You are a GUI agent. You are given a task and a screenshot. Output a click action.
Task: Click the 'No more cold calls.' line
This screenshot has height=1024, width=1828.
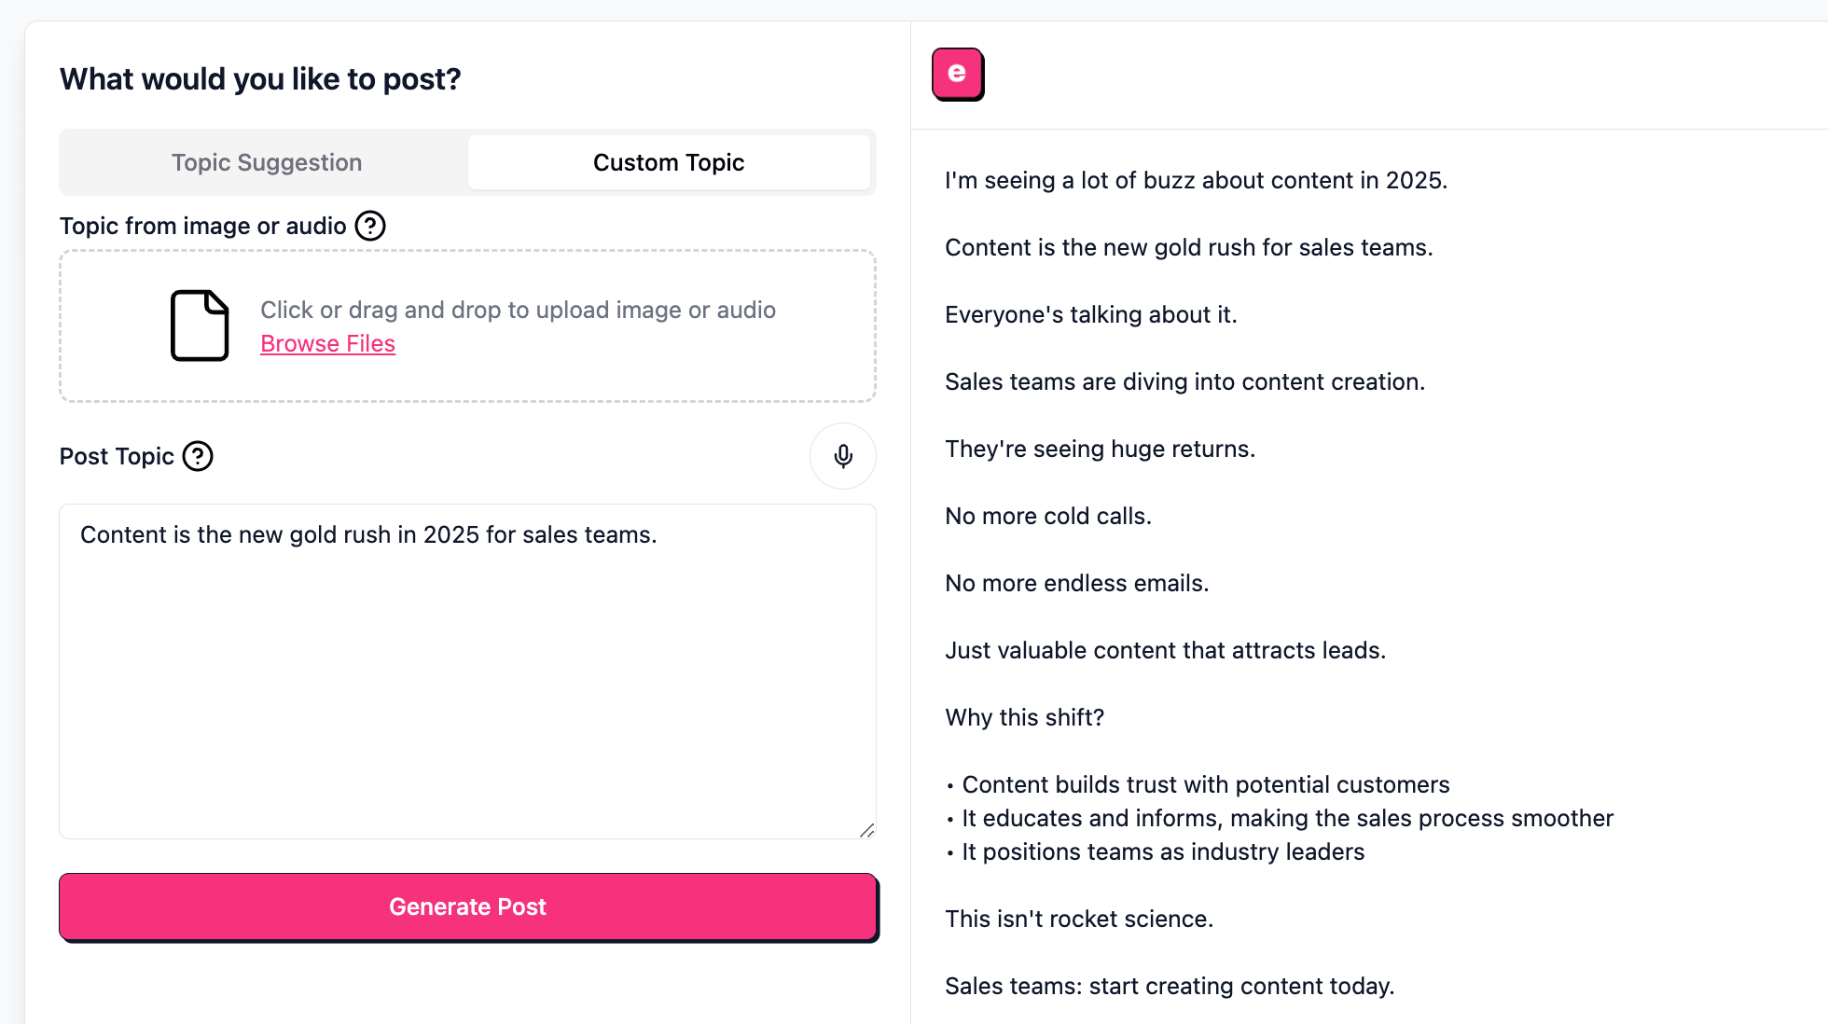click(1048, 516)
